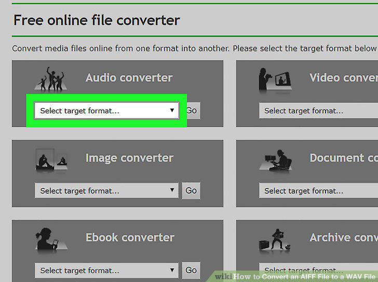
Task: Click the Archive converter heading
Action: click(344, 237)
